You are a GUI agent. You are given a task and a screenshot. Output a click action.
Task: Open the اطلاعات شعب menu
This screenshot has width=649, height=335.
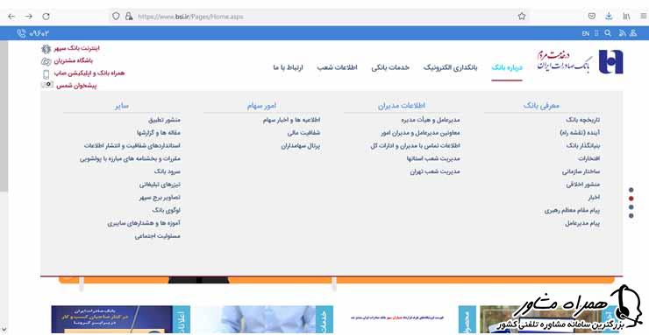pyautogui.click(x=338, y=67)
